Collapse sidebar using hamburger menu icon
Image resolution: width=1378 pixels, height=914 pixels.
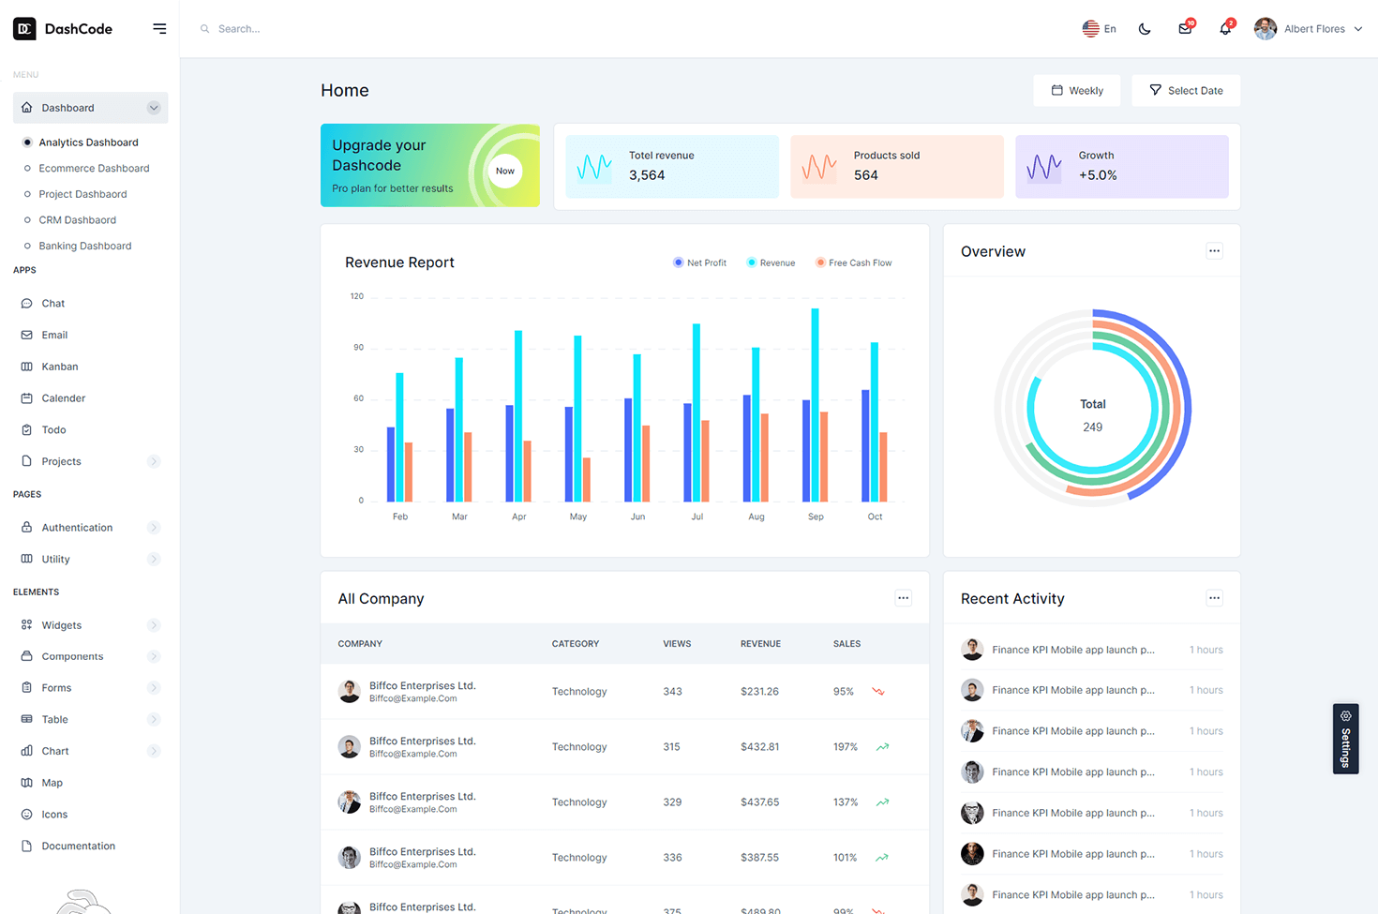(x=159, y=29)
